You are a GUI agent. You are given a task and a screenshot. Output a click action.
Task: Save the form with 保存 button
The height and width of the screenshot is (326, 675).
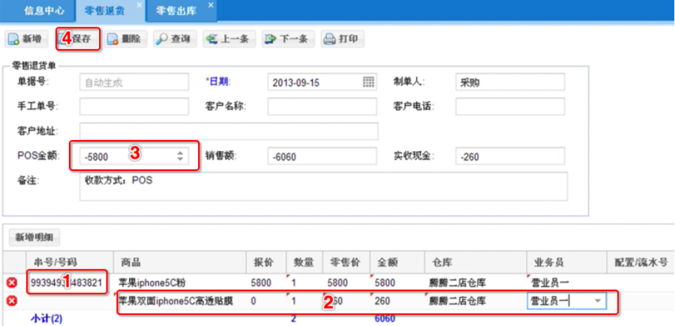pyautogui.click(x=79, y=39)
